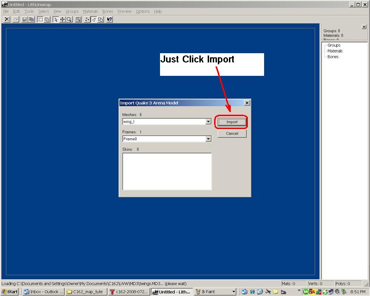Click the X delete icon in the toolbar
The width and height of the screenshot is (370, 296).
pyautogui.click(x=7, y=19)
